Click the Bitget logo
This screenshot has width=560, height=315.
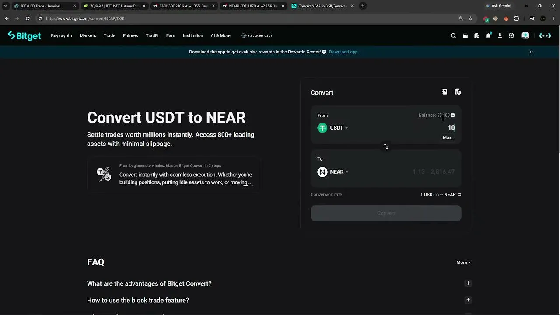[24, 36]
